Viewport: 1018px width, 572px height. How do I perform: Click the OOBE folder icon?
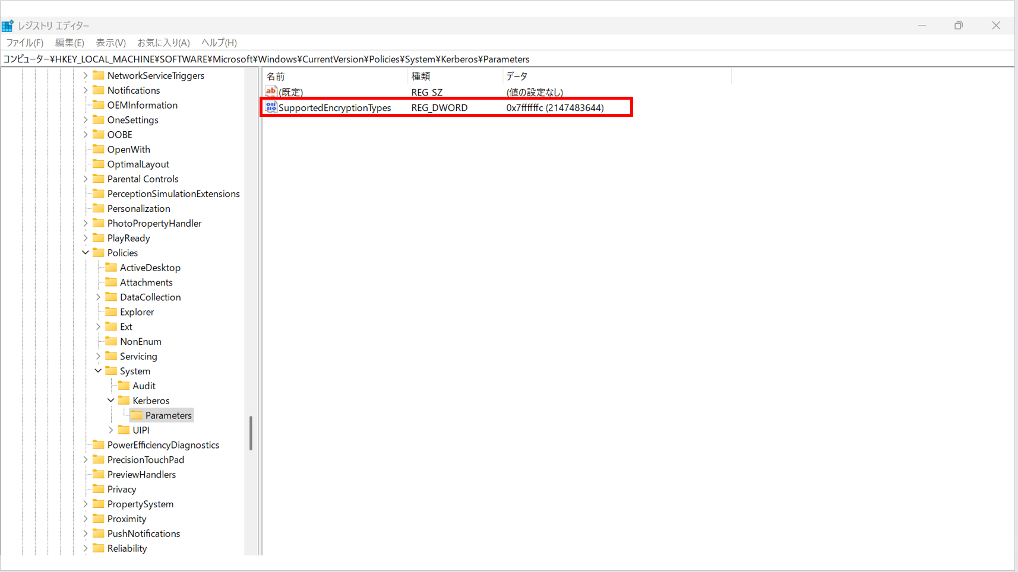[x=99, y=135]
